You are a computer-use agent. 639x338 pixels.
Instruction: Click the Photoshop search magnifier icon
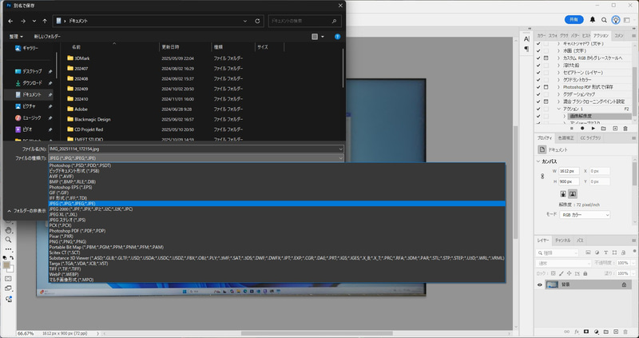click(x=604, y=19)
